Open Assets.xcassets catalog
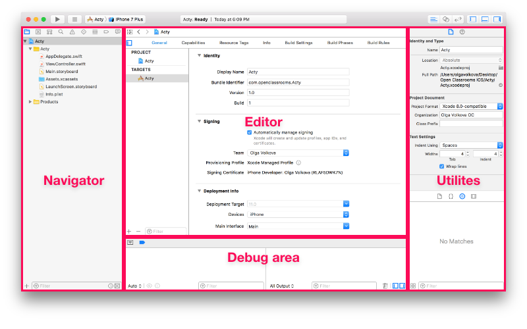This screenshot has width=527, height=329. [x=62, y=79]
